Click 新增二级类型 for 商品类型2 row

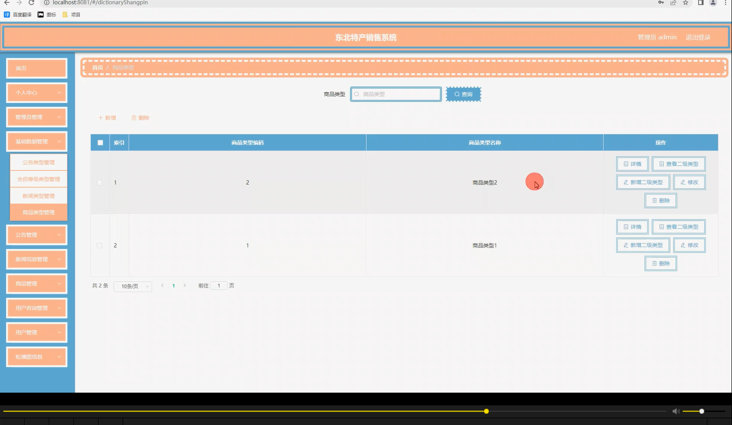(643, 183)
